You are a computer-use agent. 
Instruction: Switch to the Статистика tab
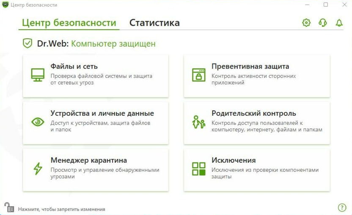tap(154, 23)
